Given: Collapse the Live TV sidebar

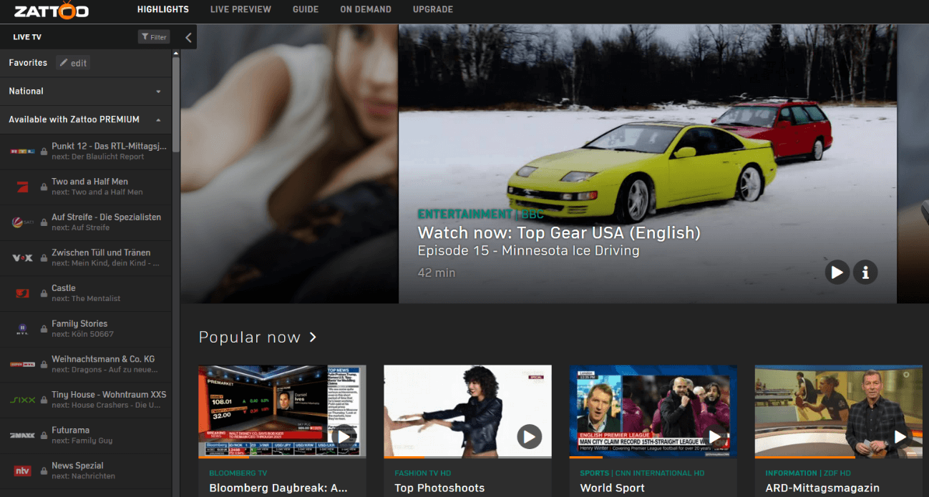Looking at the screenshot, I should point(188,37).
